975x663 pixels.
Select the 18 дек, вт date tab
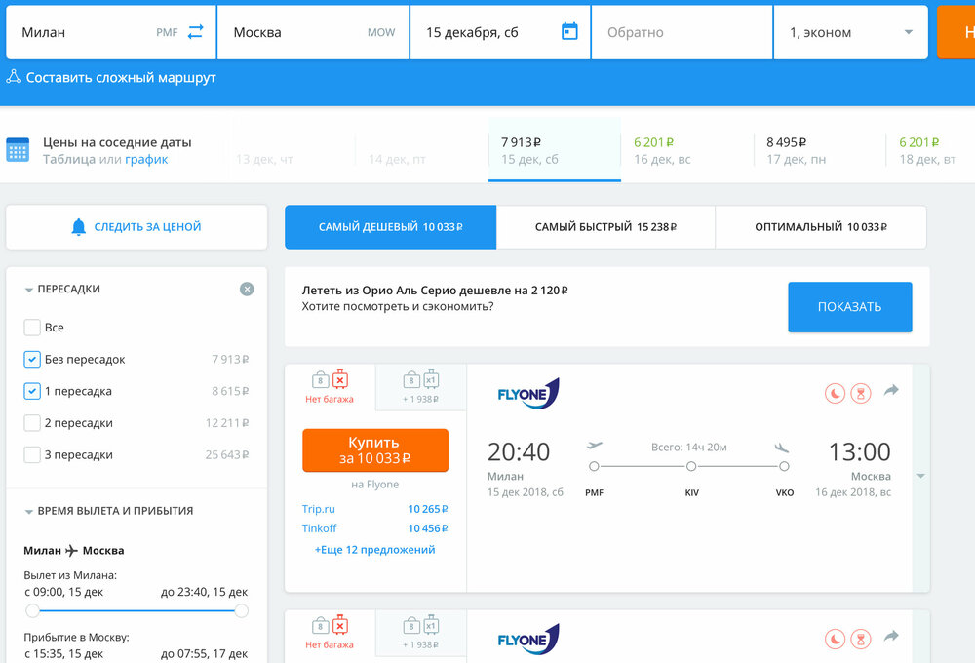[x=928, y=150]
